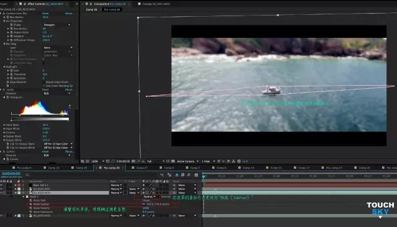Collapse the Mask 1 group

(x=24, y=197)
